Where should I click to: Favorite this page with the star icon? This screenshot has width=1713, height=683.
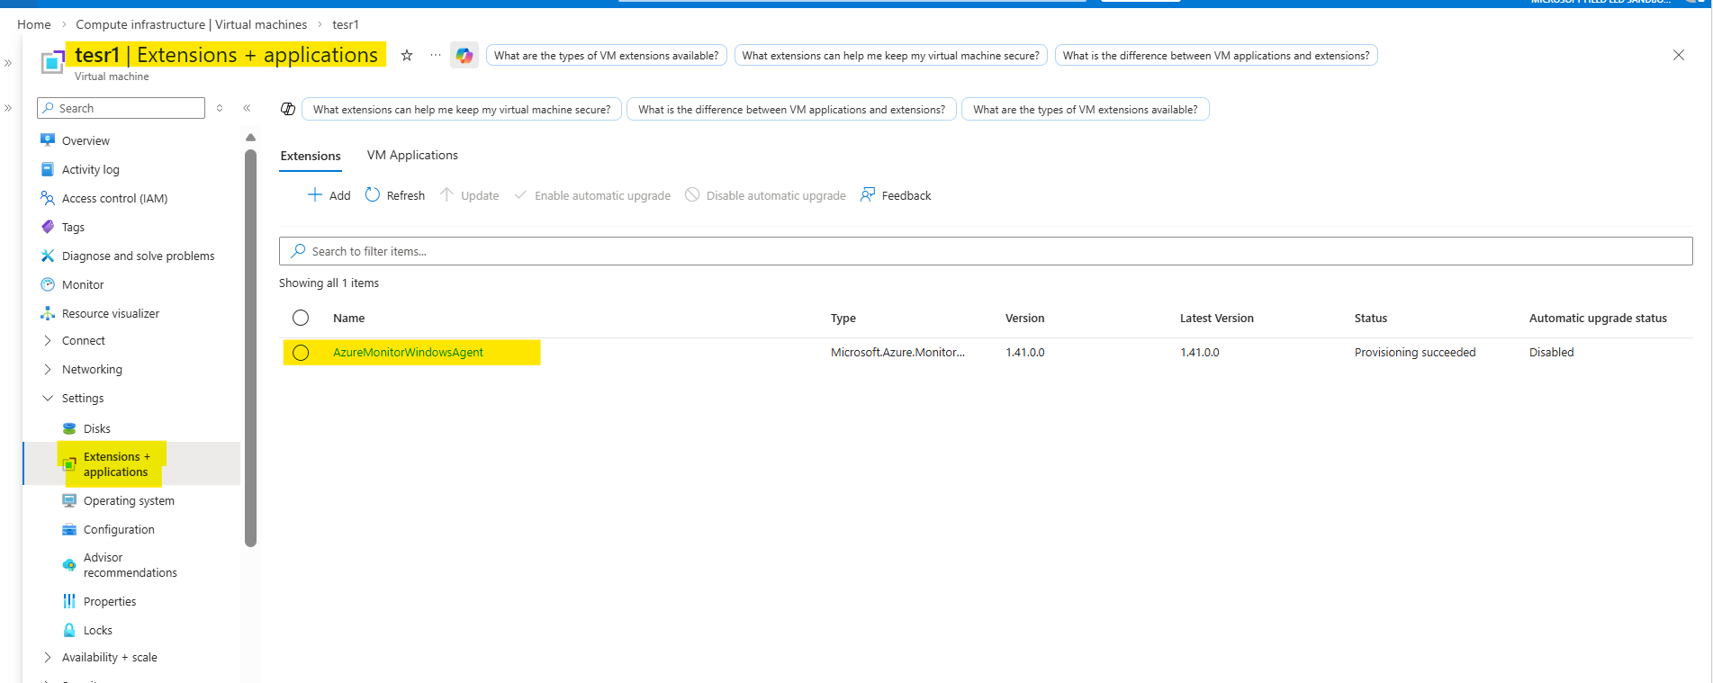[x=407, y=55]
